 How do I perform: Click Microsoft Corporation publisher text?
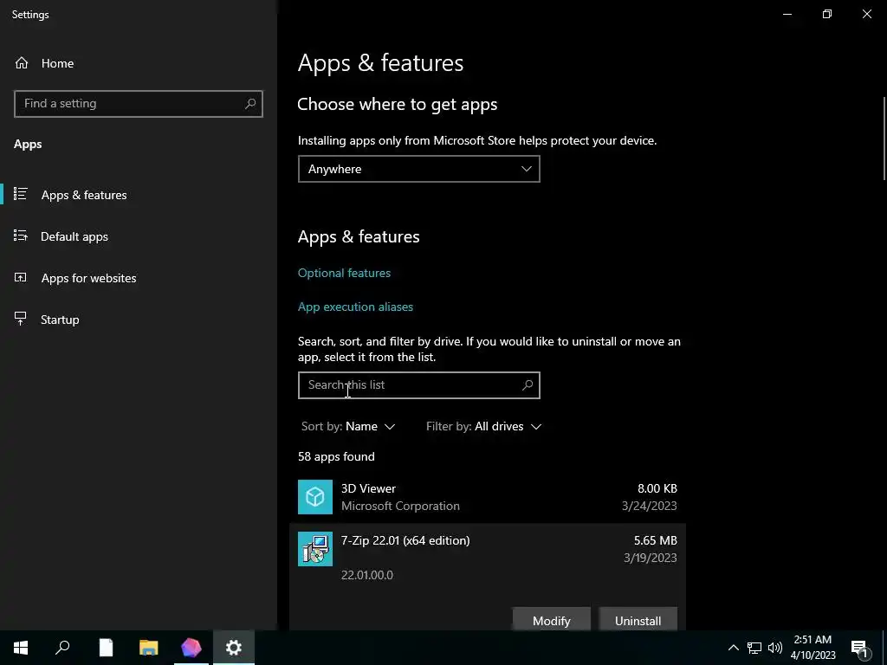coord(400,506)
